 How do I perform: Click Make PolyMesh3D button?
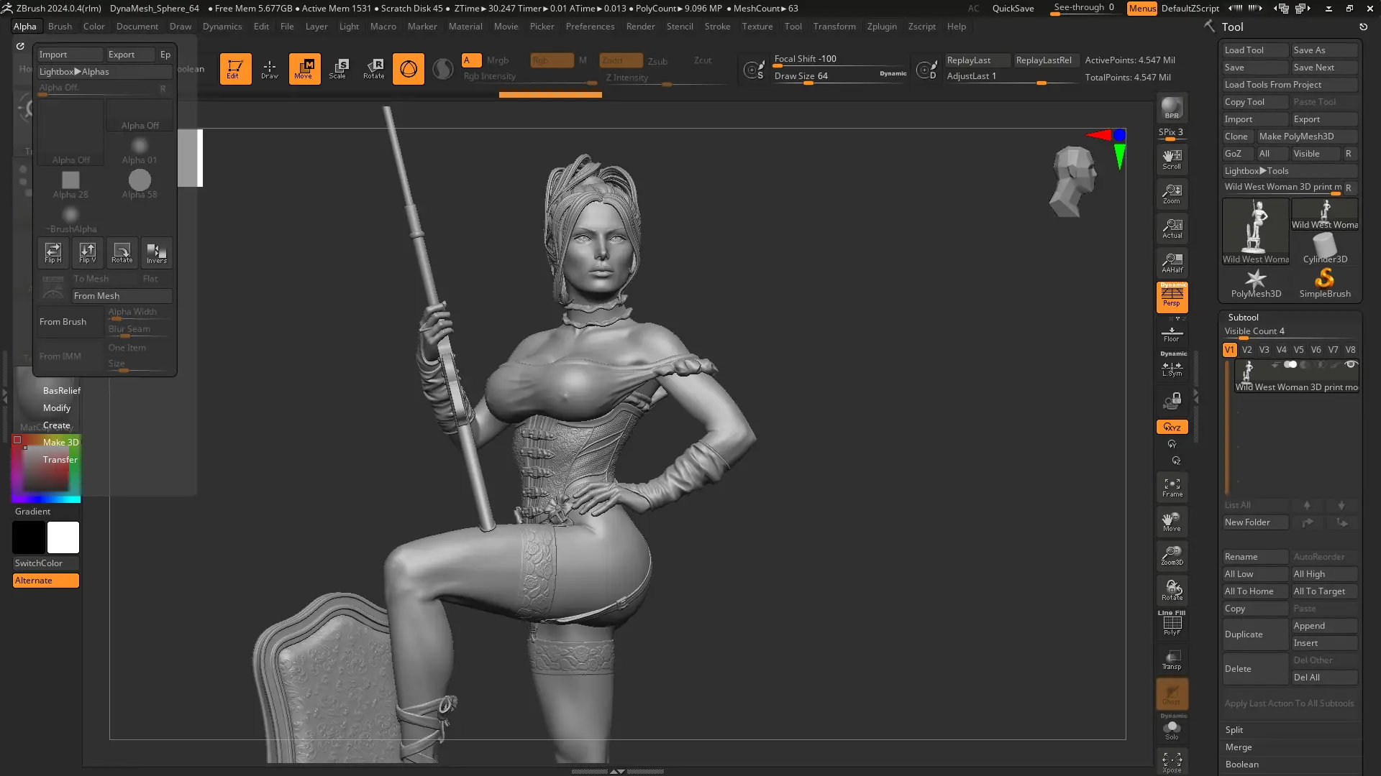[x=1295, y=137]
